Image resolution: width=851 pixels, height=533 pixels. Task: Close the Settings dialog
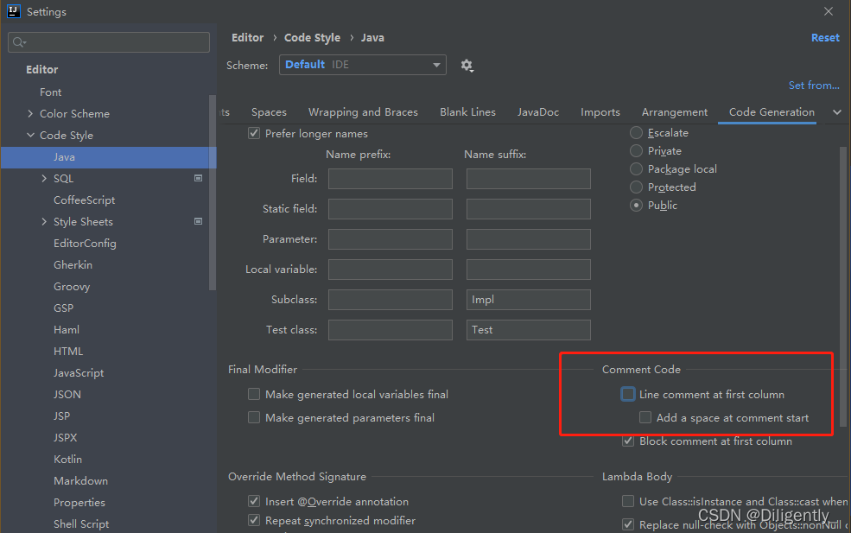pyautogui.click(x=829, y=11)
